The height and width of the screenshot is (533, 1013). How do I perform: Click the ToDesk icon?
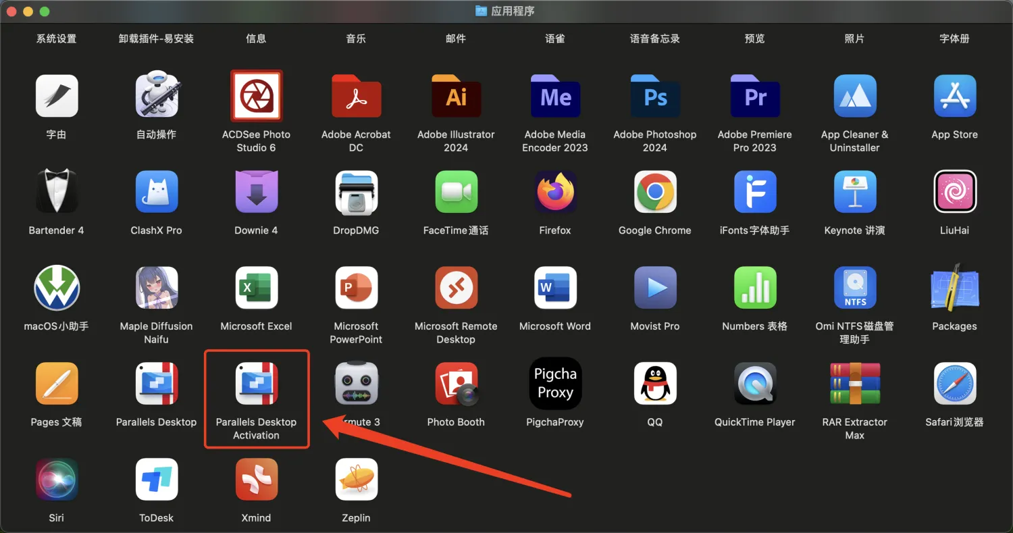pos(157,480)
